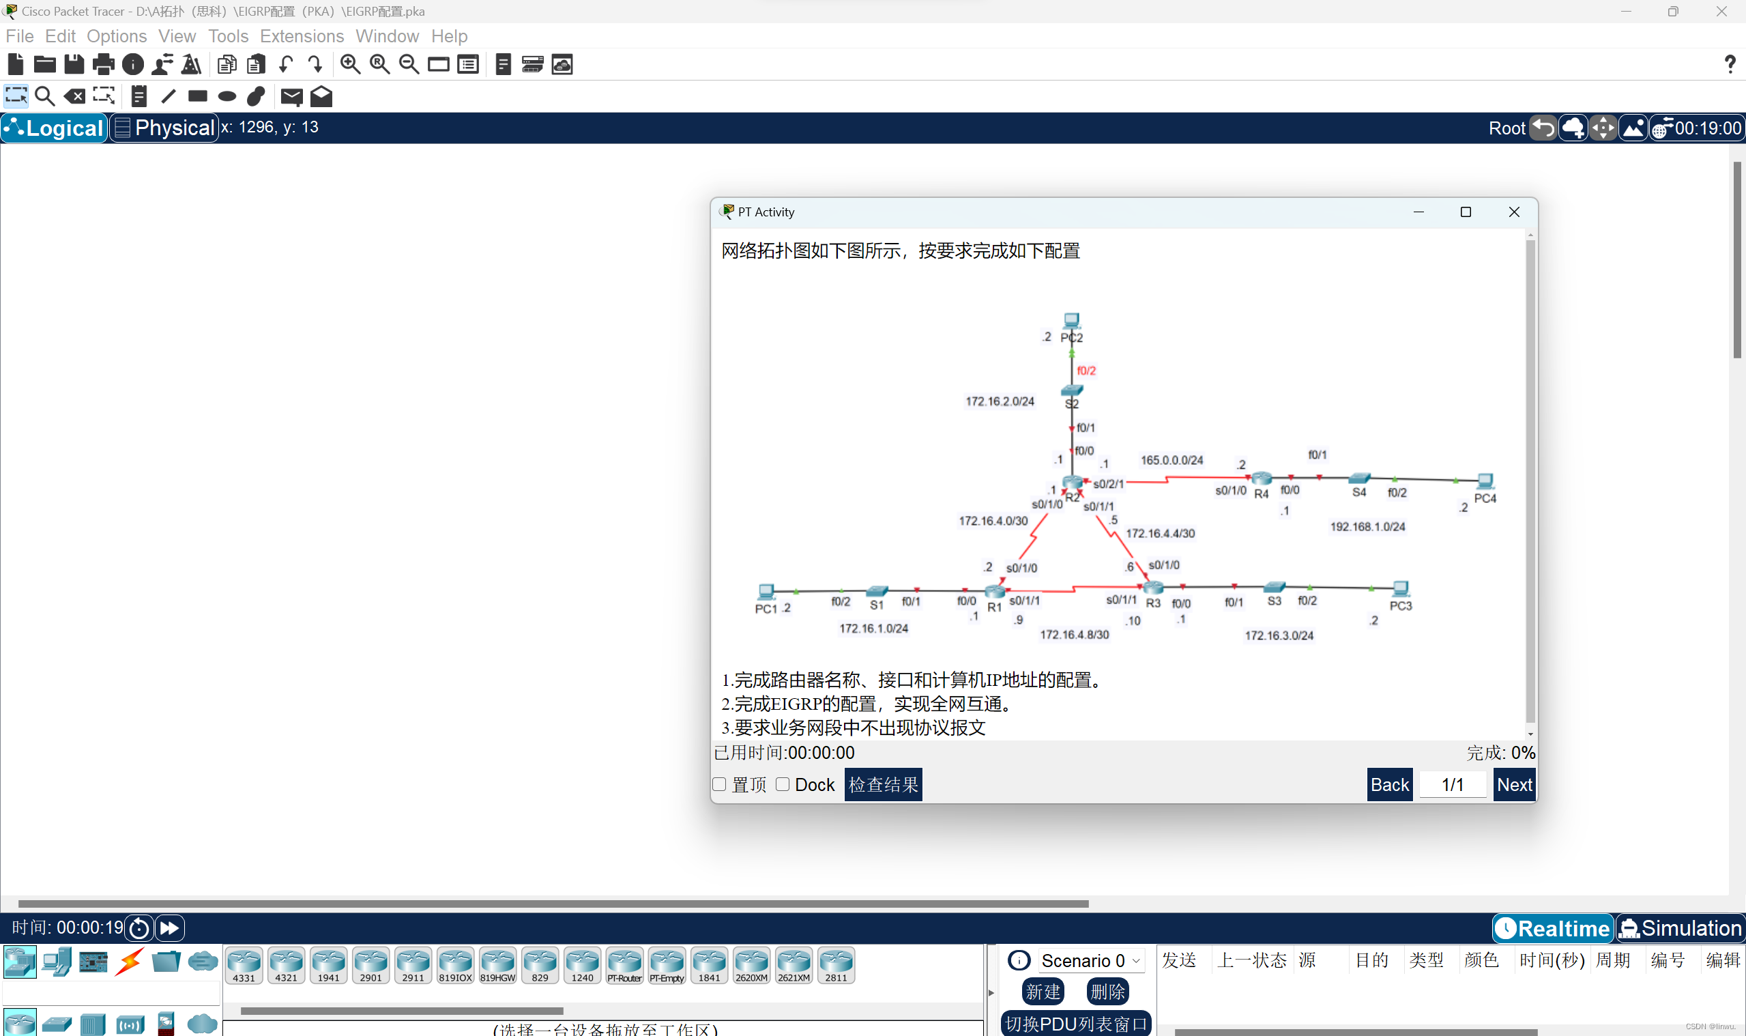Image resolution: width=1746 pixels, height=1036 pixels.
Task: Click the 检查结果 button
Action: (x=882, y=784)
